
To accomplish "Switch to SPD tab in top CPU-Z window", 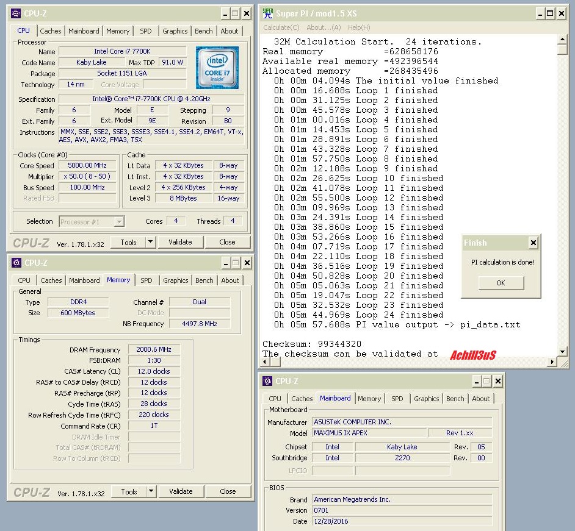I will pyautogui.click(x=146, y=31).
